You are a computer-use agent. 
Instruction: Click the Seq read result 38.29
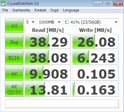pyautogui.click(x=48, y=41)
